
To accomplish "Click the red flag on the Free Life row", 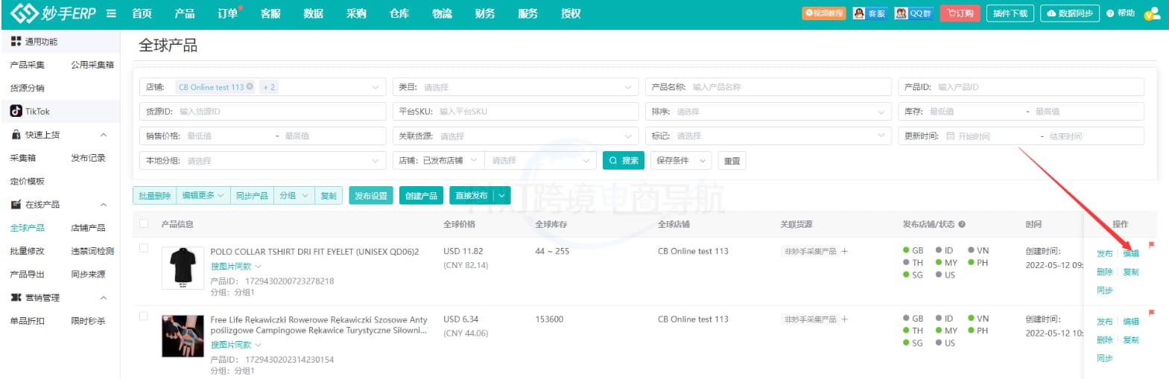I will pyautogui.click(x=1151, y=313).
